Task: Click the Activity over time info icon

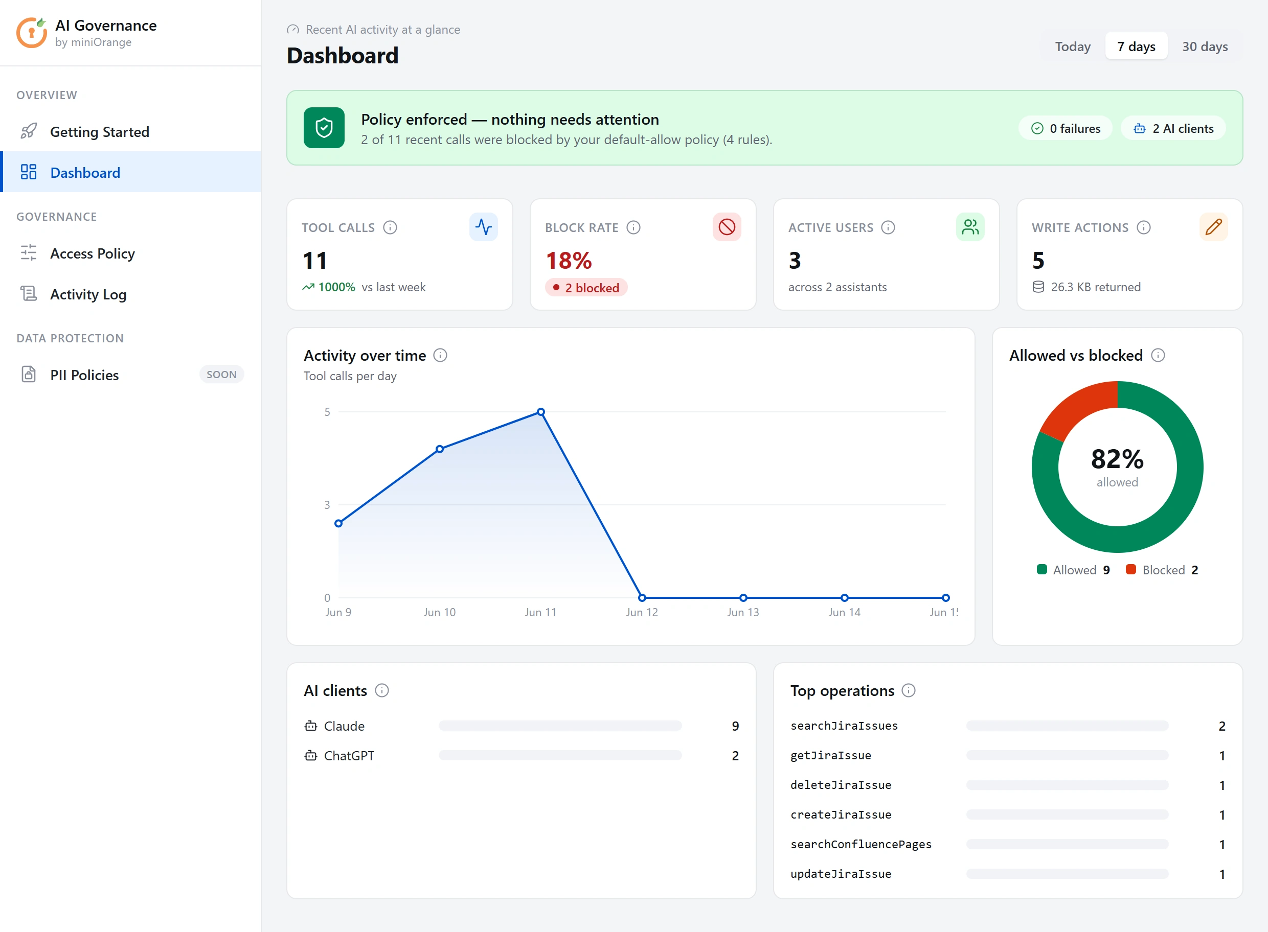Action: coord(440,356)
